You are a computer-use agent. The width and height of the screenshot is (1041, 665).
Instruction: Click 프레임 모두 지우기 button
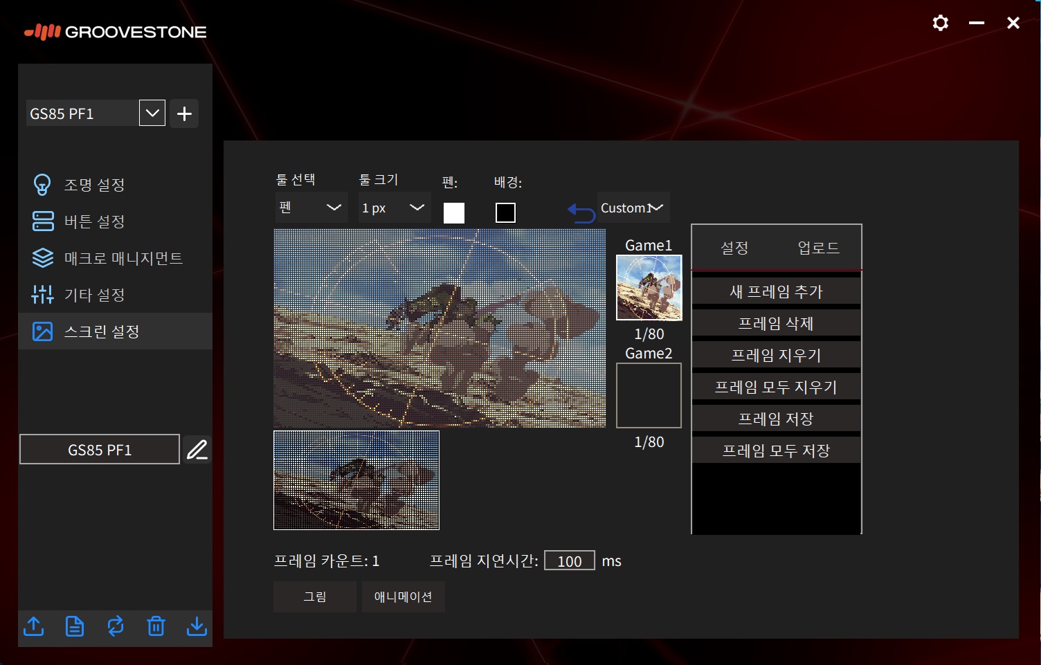[x=777, y=388]
